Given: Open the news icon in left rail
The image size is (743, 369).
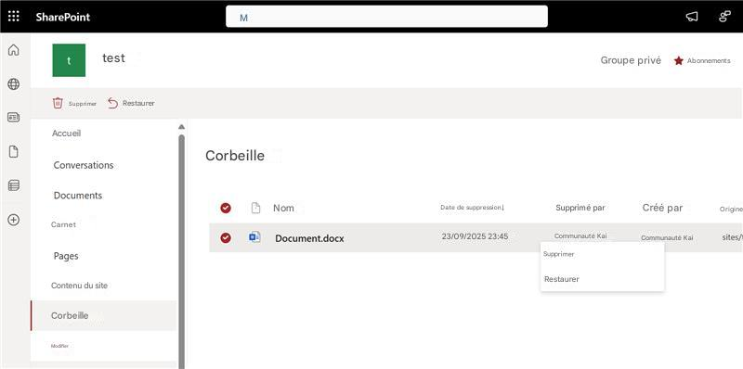Looking at the screenshot, I should pyautogui.click(x=14, y=118).
